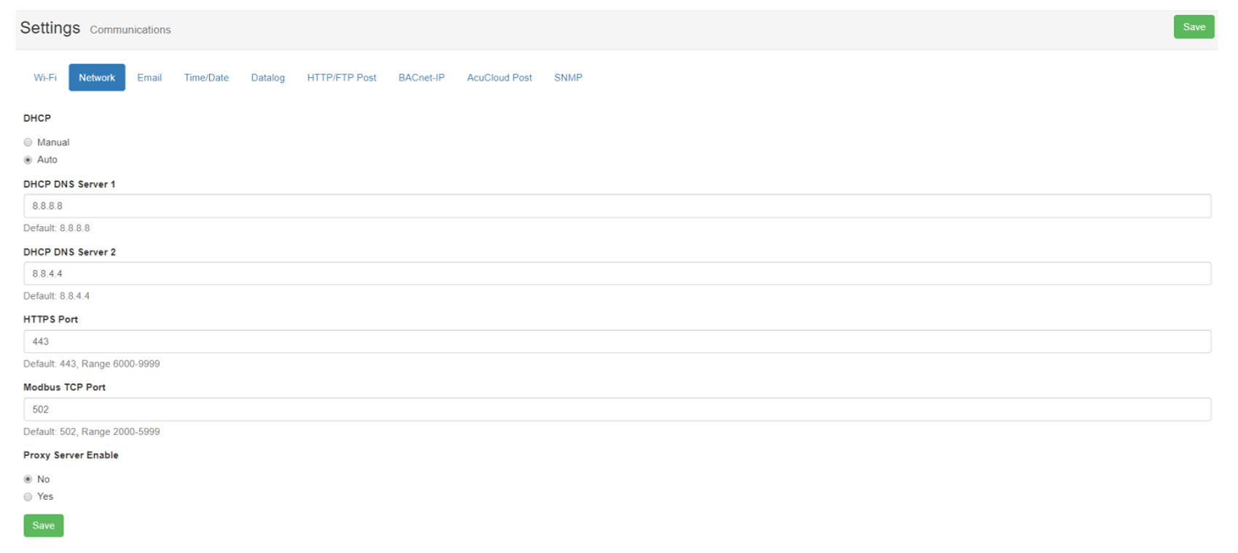Open the BACnet-IP tab
Image resolution: width=1238 pixels, height=553 pixels.
(x=421, y=77)
